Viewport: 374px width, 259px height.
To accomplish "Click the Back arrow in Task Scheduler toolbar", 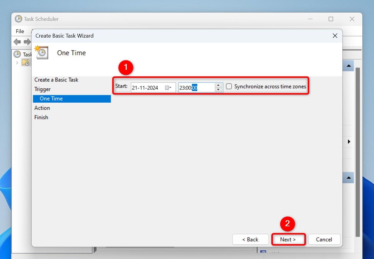I will [x=17, y=42].
